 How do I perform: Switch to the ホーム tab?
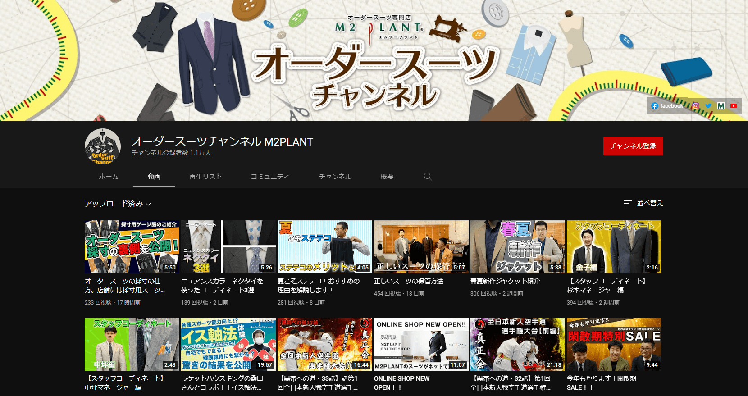tap(109, 177)
